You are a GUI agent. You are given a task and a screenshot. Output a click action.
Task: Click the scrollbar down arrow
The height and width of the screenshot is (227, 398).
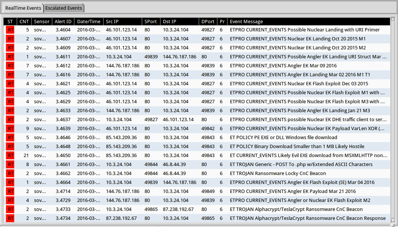coord(393,220)
